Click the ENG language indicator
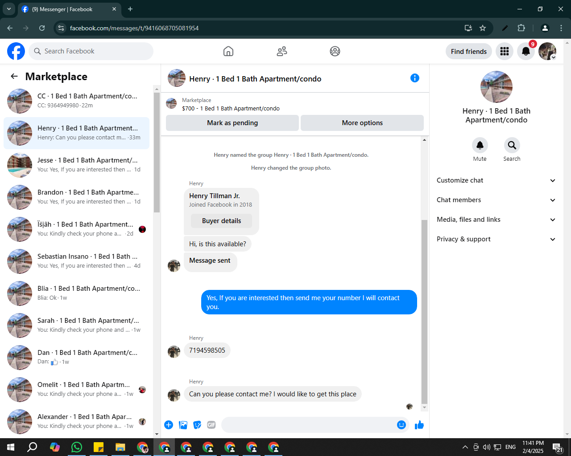The image size is (571, 456). point(511,447)
